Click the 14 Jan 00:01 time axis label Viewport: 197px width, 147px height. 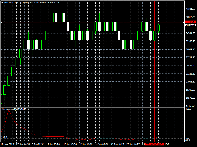click(x=101, y=144)
